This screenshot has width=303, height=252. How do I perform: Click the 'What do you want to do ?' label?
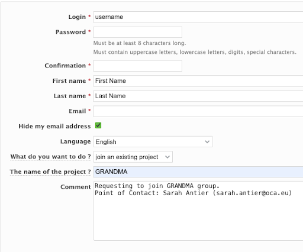[x=50, y=157]
